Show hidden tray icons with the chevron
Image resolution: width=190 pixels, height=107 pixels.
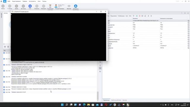[161, 105]
